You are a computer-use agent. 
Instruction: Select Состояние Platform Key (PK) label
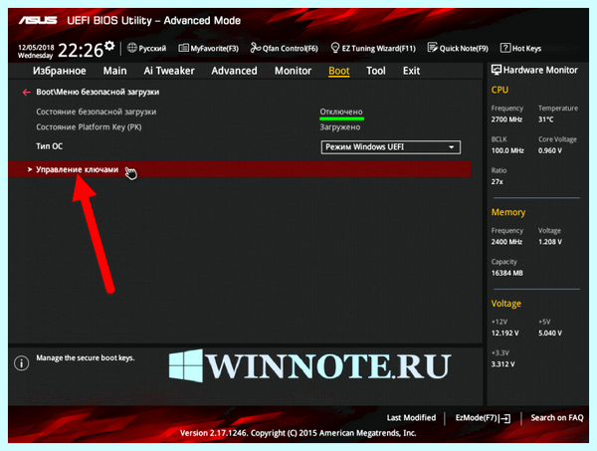point(89,127)
